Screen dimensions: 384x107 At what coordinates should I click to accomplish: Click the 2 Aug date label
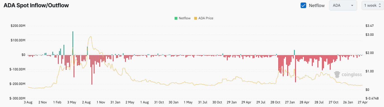(x=86, y=103)
